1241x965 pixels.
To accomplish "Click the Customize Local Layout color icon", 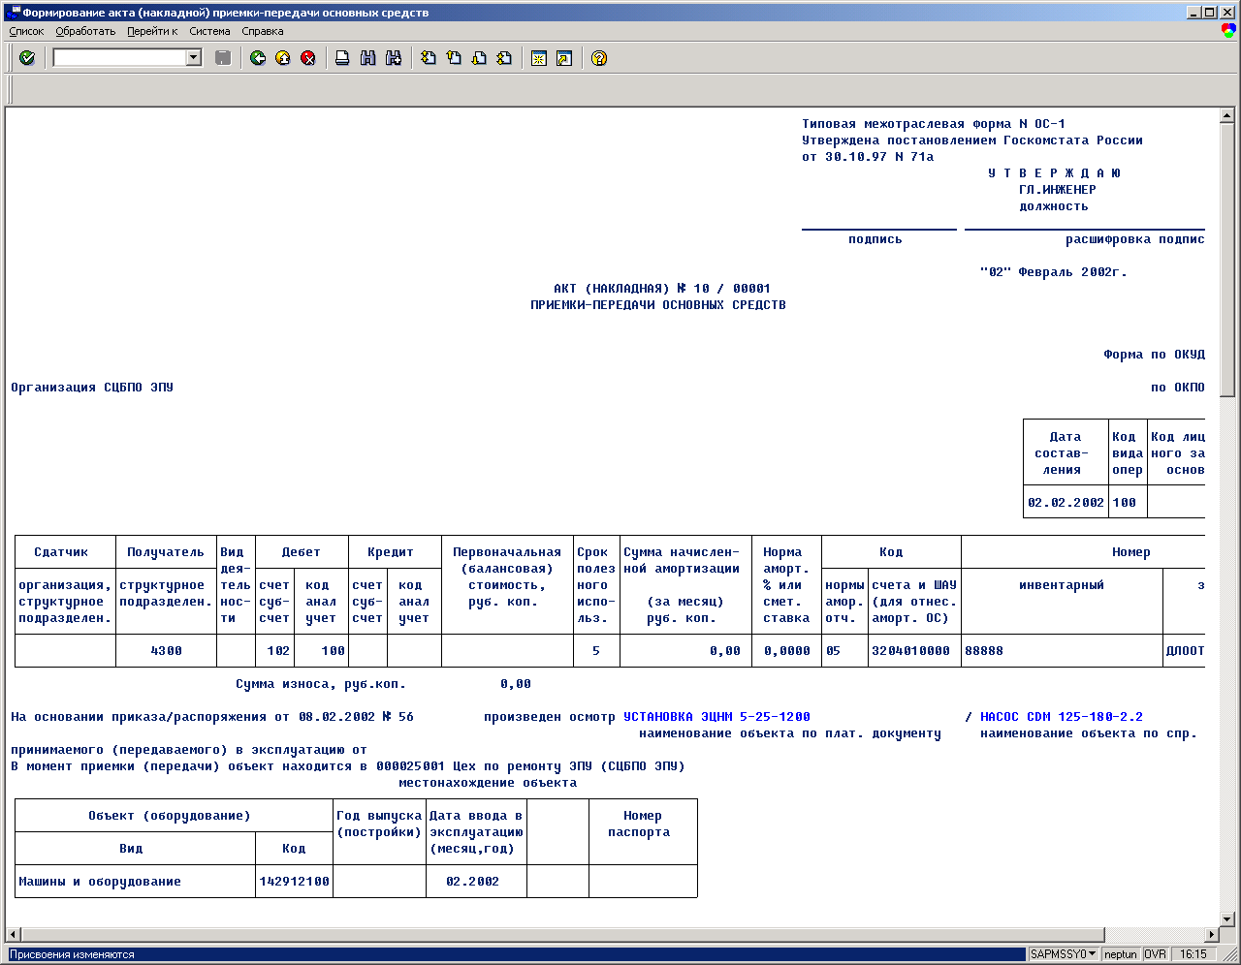I will (x=1228, y=31).
